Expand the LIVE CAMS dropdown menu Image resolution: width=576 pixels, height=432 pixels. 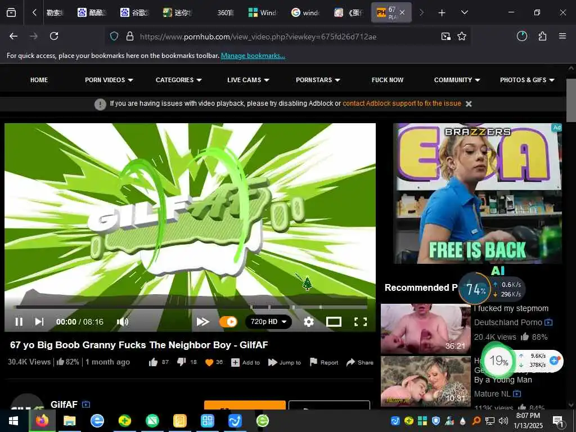(x=248, y=80)
